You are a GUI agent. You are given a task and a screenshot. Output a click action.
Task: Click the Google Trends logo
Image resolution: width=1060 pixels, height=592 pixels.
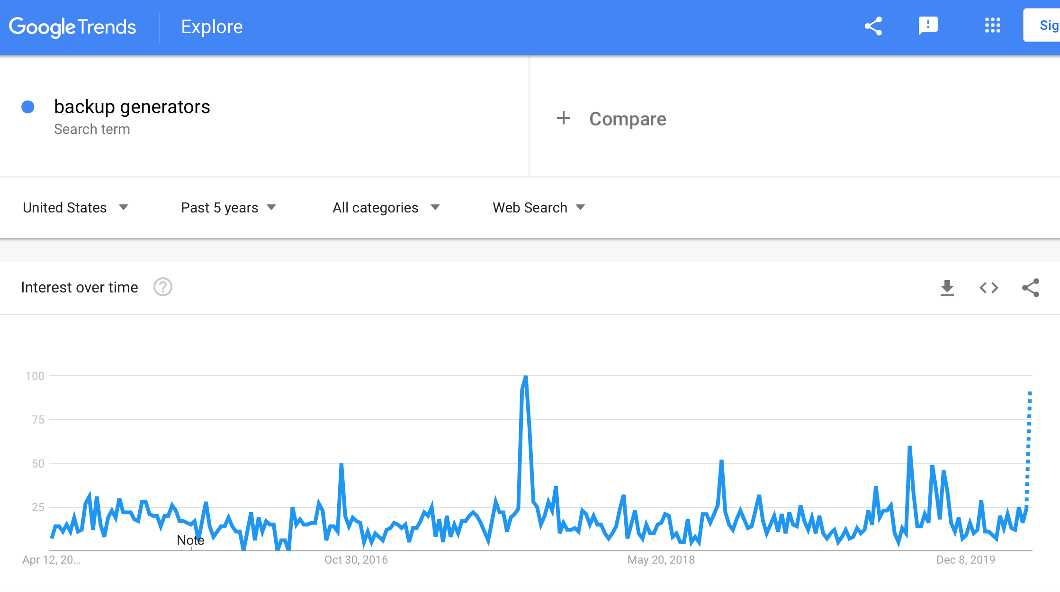click(72, 27)
